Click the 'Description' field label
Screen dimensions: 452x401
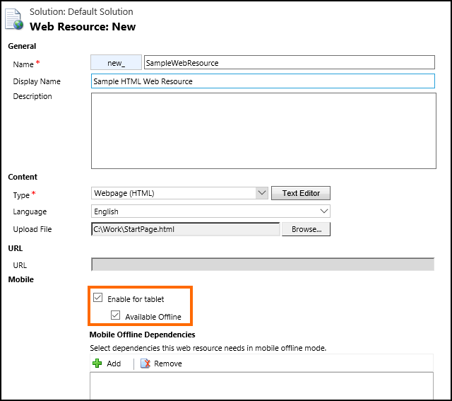(x=32, y=96)
